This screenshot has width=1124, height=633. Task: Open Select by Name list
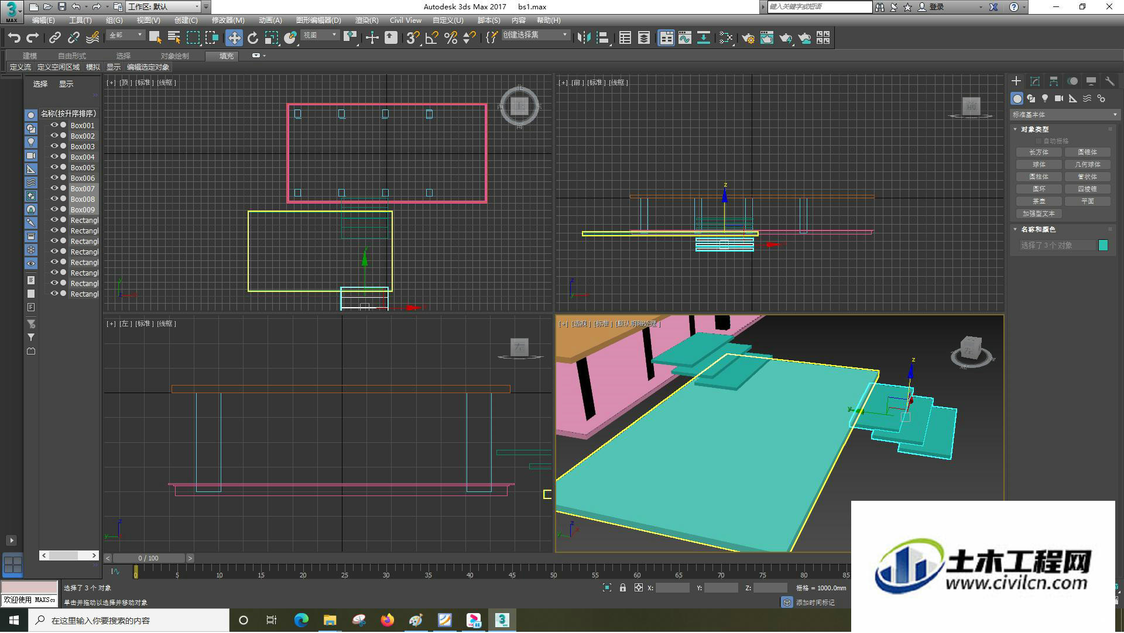tap(174, 38)
